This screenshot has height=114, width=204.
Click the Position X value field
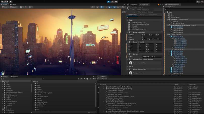tap(146, 35)
